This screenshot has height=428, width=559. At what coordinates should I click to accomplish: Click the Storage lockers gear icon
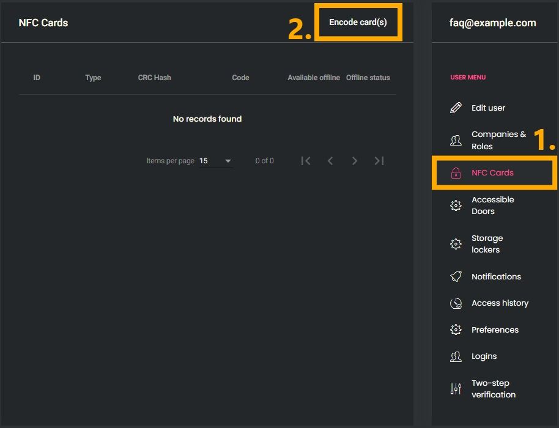click(x=456, y=244)
